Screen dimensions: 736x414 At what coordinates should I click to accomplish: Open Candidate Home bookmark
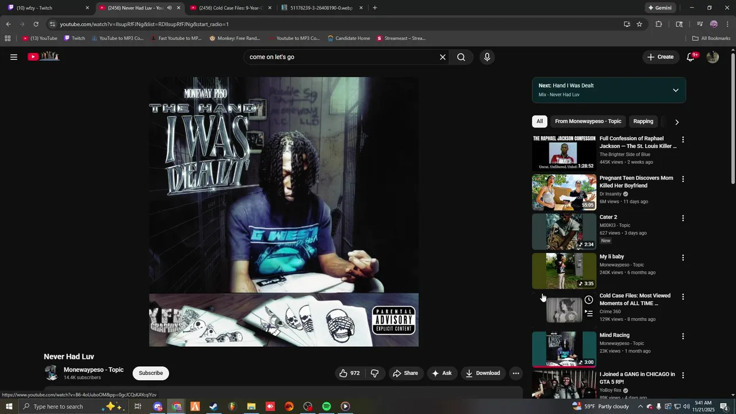[348, 39]
